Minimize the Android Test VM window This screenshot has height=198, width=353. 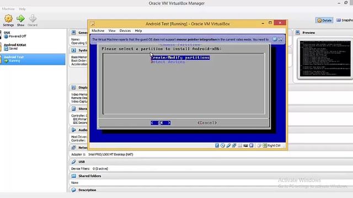(263, 23)
